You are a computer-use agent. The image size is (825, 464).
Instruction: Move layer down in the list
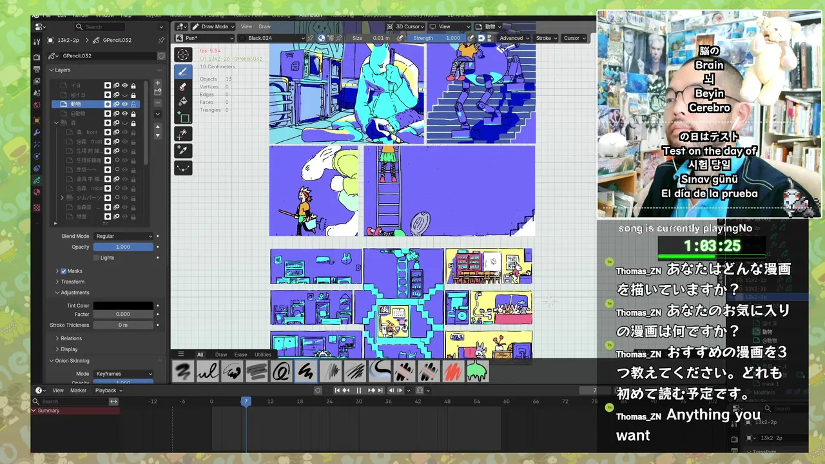tap(157, 135)
